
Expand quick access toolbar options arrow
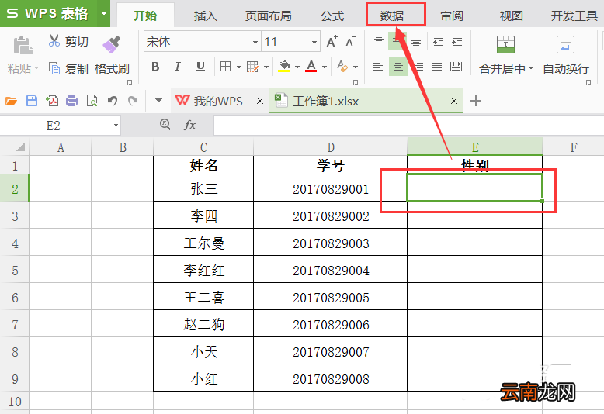click(158, 101)
